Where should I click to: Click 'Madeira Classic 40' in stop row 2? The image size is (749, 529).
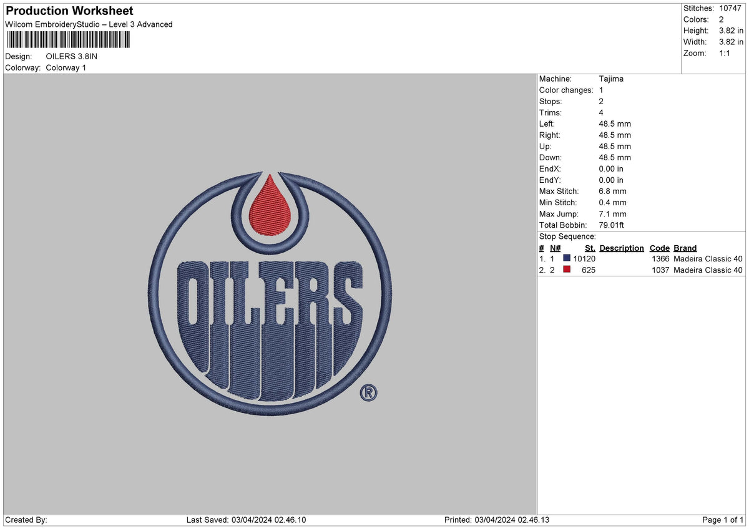click(708, 270)
